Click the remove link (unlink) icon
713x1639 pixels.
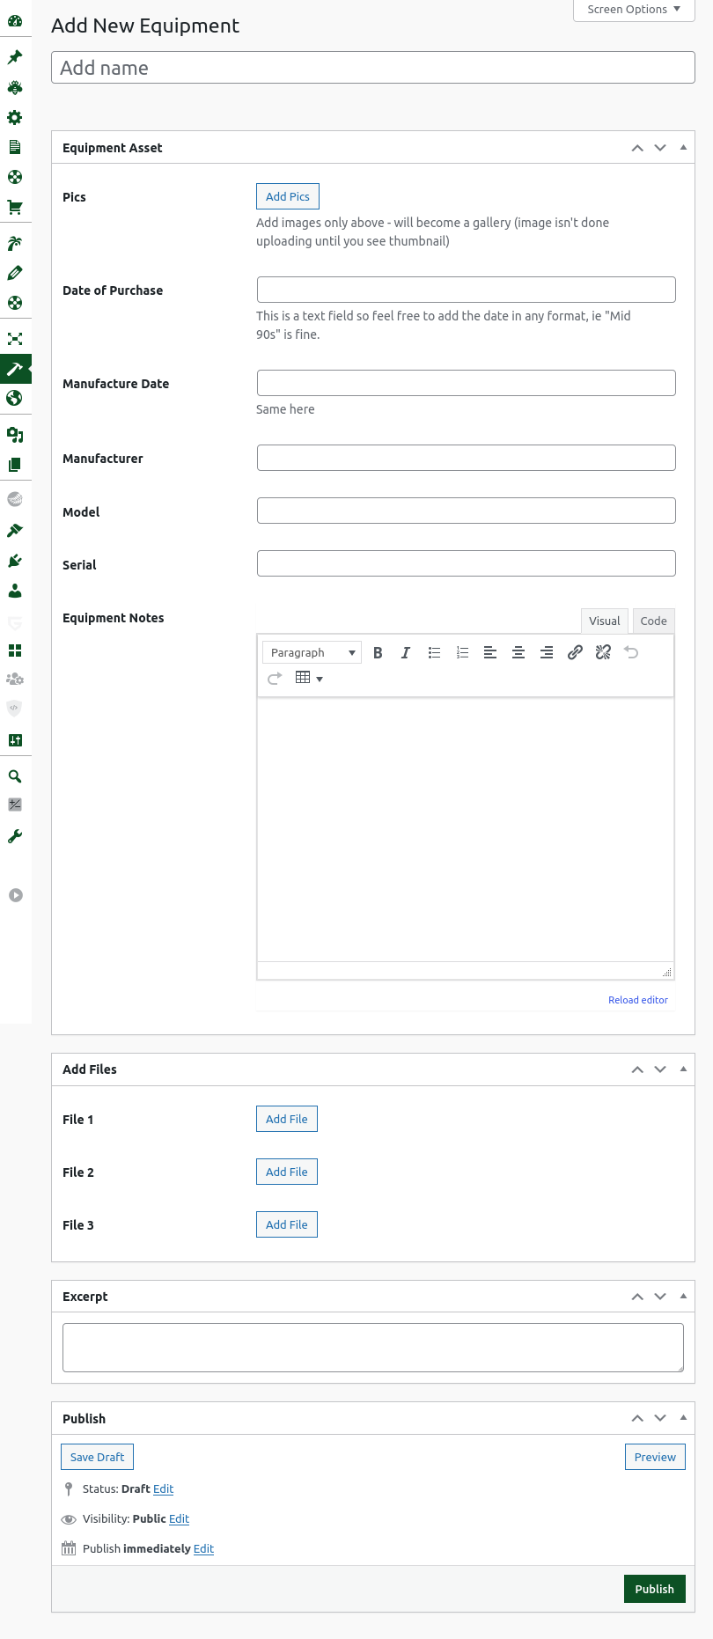(603, 652)
